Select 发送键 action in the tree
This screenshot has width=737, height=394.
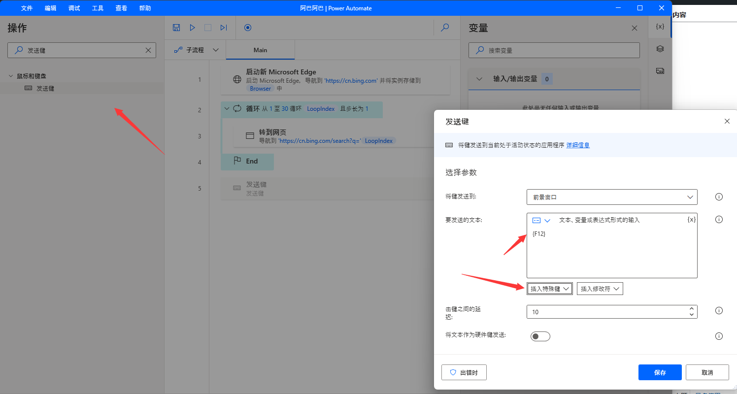pos(82,89)
